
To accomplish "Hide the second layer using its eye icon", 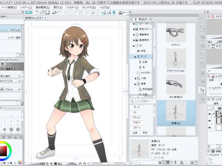I will coord(209,121).
